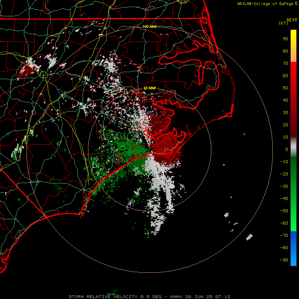Choose the -80 scale label

point(284,248)
